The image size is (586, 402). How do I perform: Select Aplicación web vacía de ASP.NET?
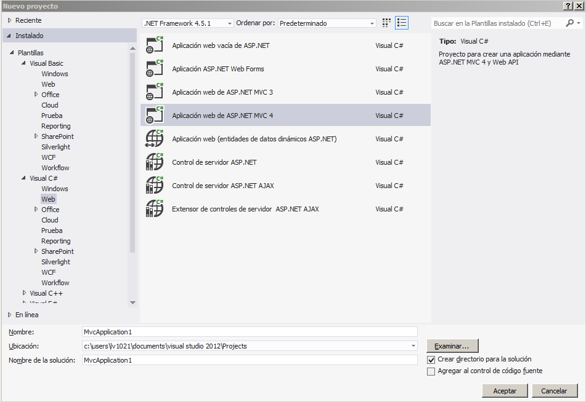(x=285, y=45)
